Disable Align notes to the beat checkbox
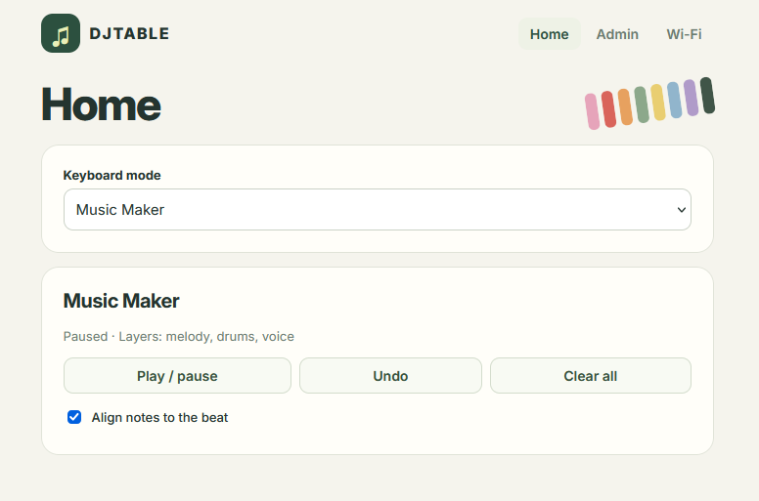 (x=74, y=417)
